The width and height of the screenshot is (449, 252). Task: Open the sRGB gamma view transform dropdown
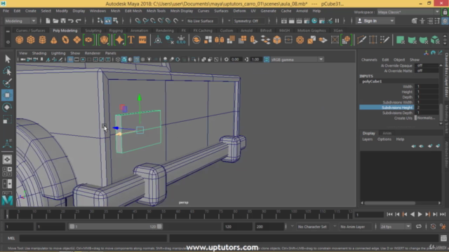[297, 59]
